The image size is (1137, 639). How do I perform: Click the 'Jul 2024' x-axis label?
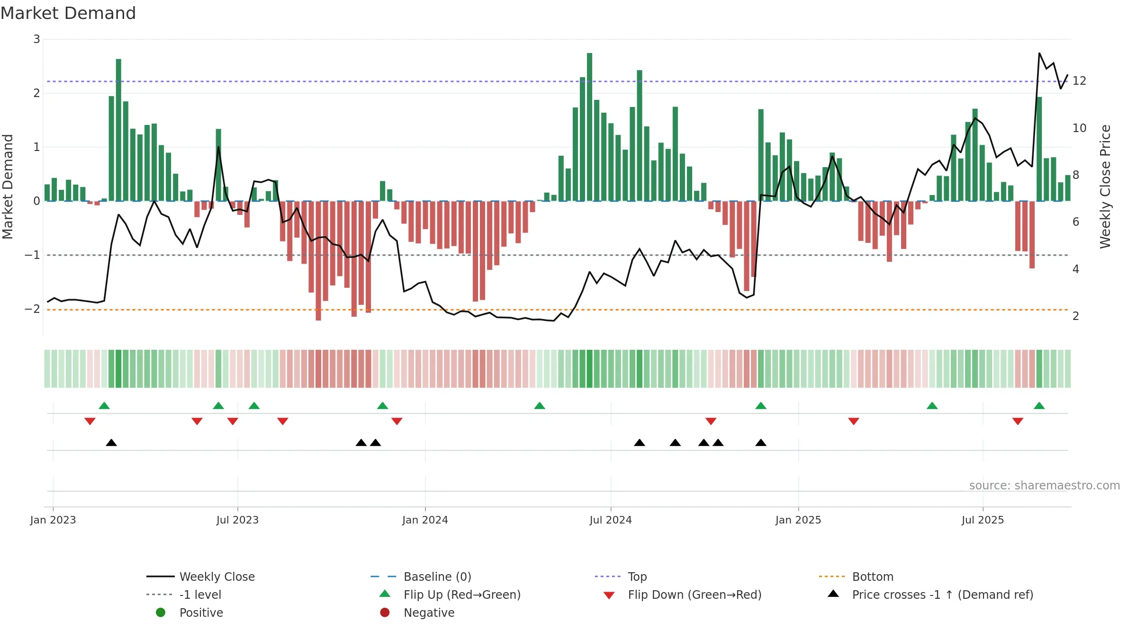pyautogui.click(x=611, y=520)
